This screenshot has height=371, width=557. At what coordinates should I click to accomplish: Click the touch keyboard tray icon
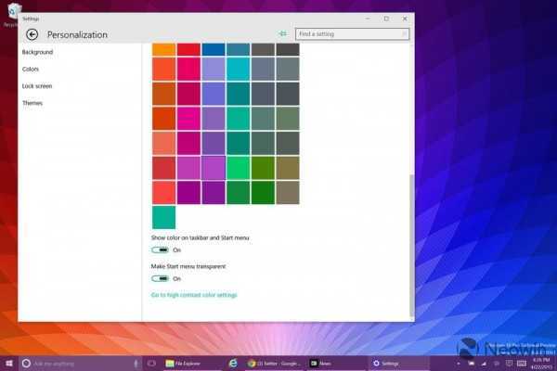coord(522,364)
